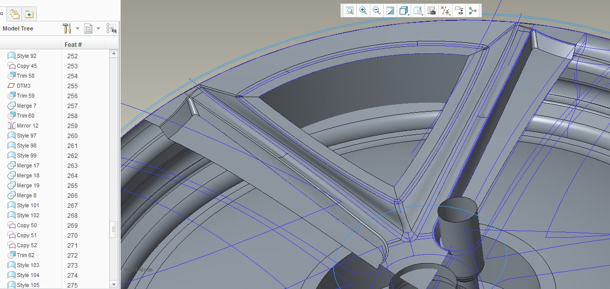This screenshot has width=610, height=289.
Task: Open the Model Tree settings hammer icon
Action: [67, 28]
